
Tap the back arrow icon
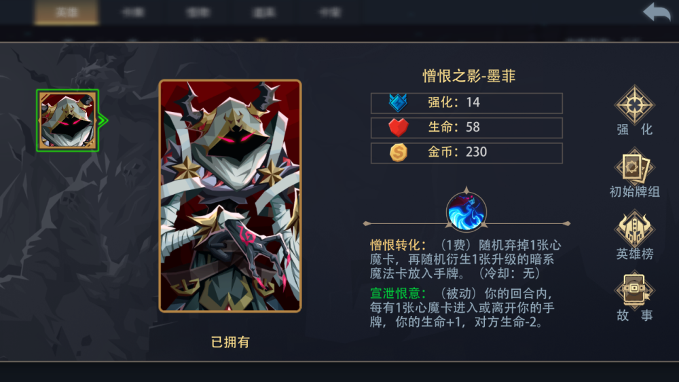(657, 12)
